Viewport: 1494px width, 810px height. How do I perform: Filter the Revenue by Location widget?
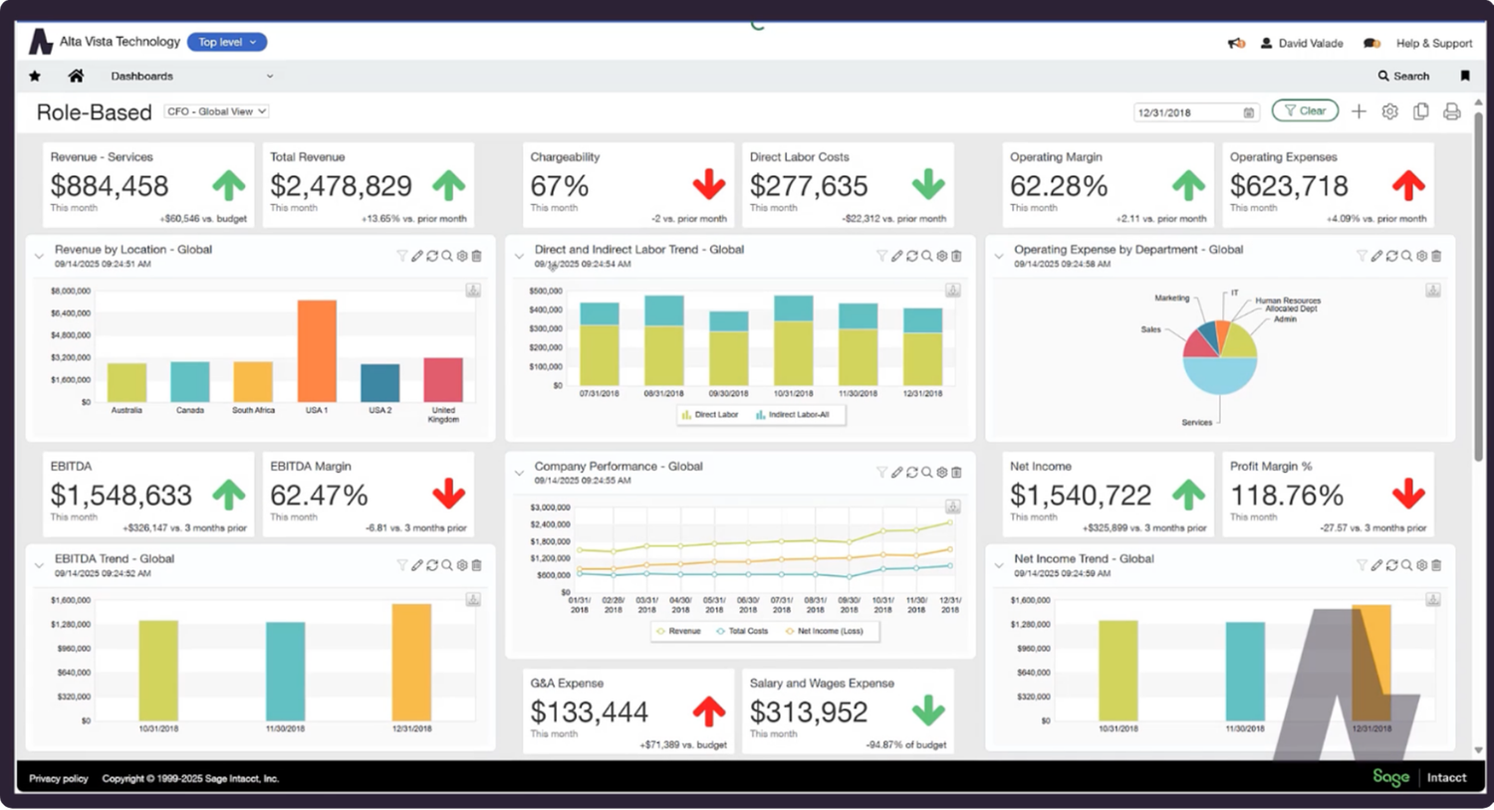[402, 256]
